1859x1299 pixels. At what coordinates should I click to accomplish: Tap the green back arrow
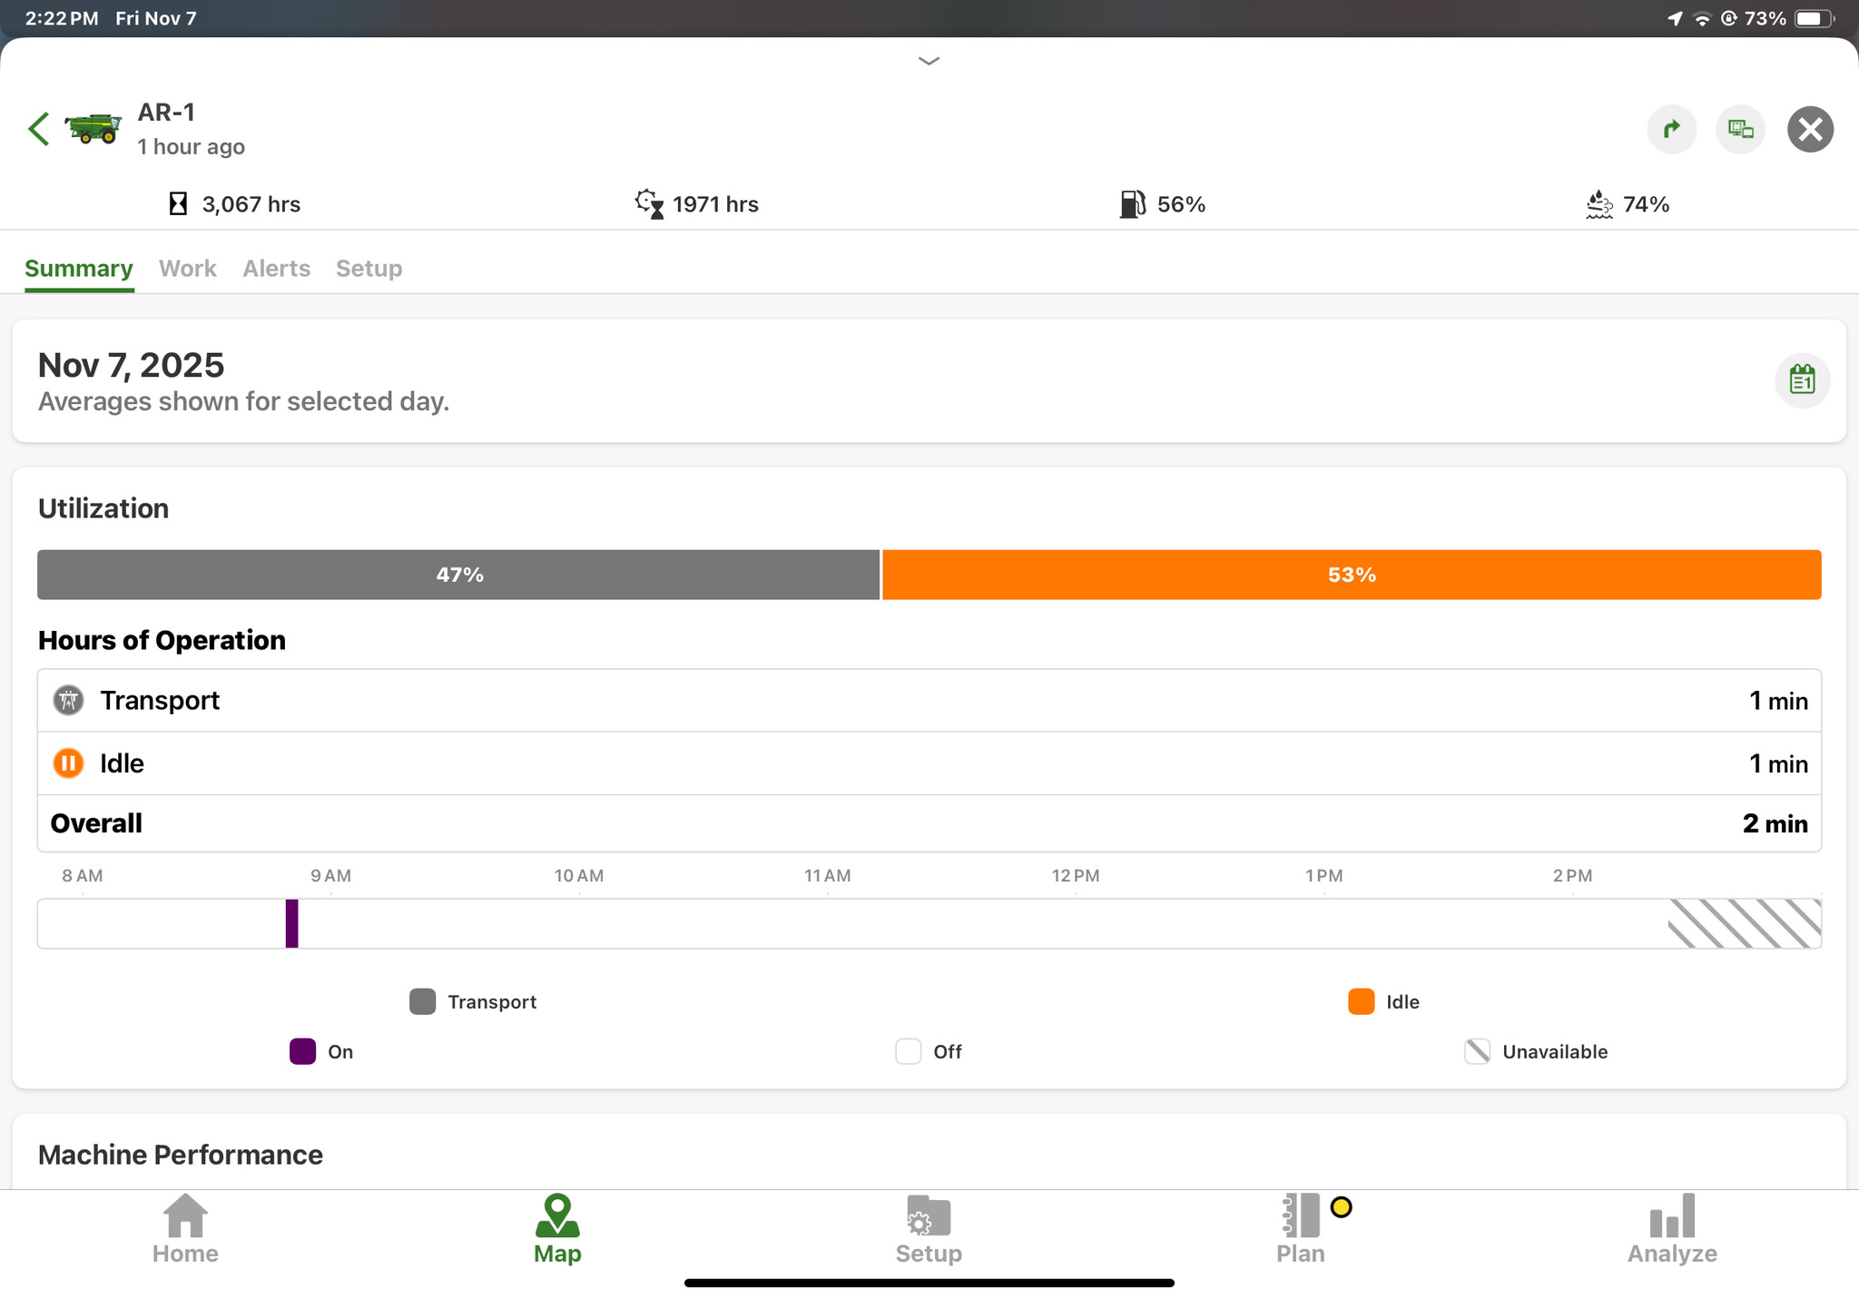[38, 129]
